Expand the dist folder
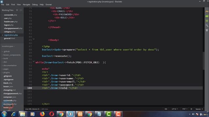The height and width of the screenshot is (117, 209). pos(5,62)
